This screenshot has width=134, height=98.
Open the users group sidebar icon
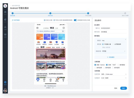5,27
